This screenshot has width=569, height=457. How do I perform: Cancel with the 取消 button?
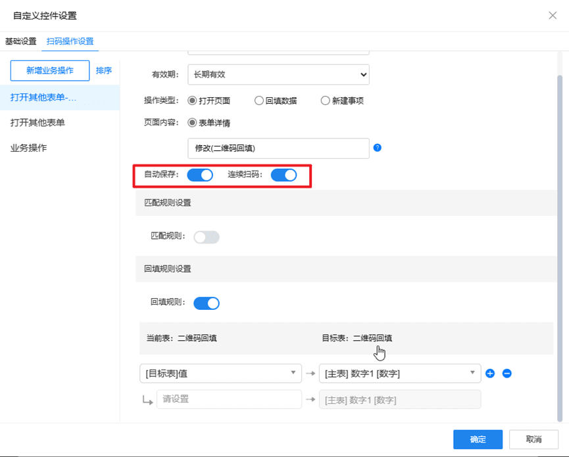click(533, 439)
